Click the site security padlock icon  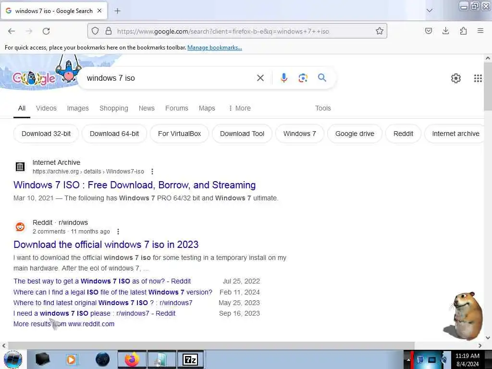click(109, 31)
